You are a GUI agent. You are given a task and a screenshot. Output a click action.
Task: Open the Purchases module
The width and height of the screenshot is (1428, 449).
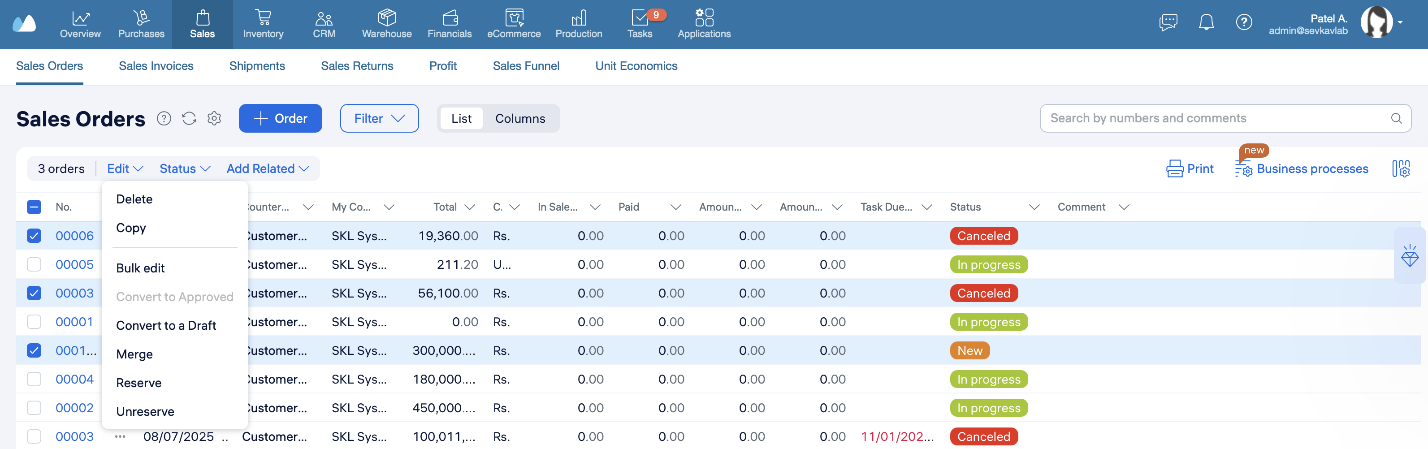(x=141, y=24)
